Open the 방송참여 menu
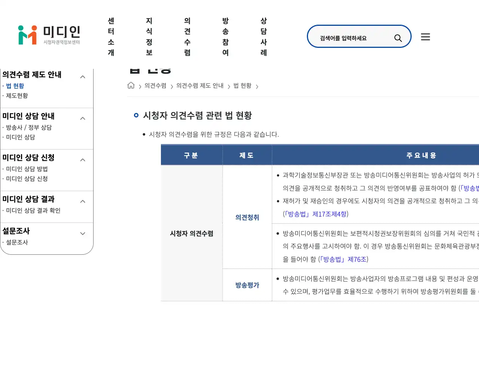Image resolution: width=479 pixels, height=383 pixels. (225, 37)
